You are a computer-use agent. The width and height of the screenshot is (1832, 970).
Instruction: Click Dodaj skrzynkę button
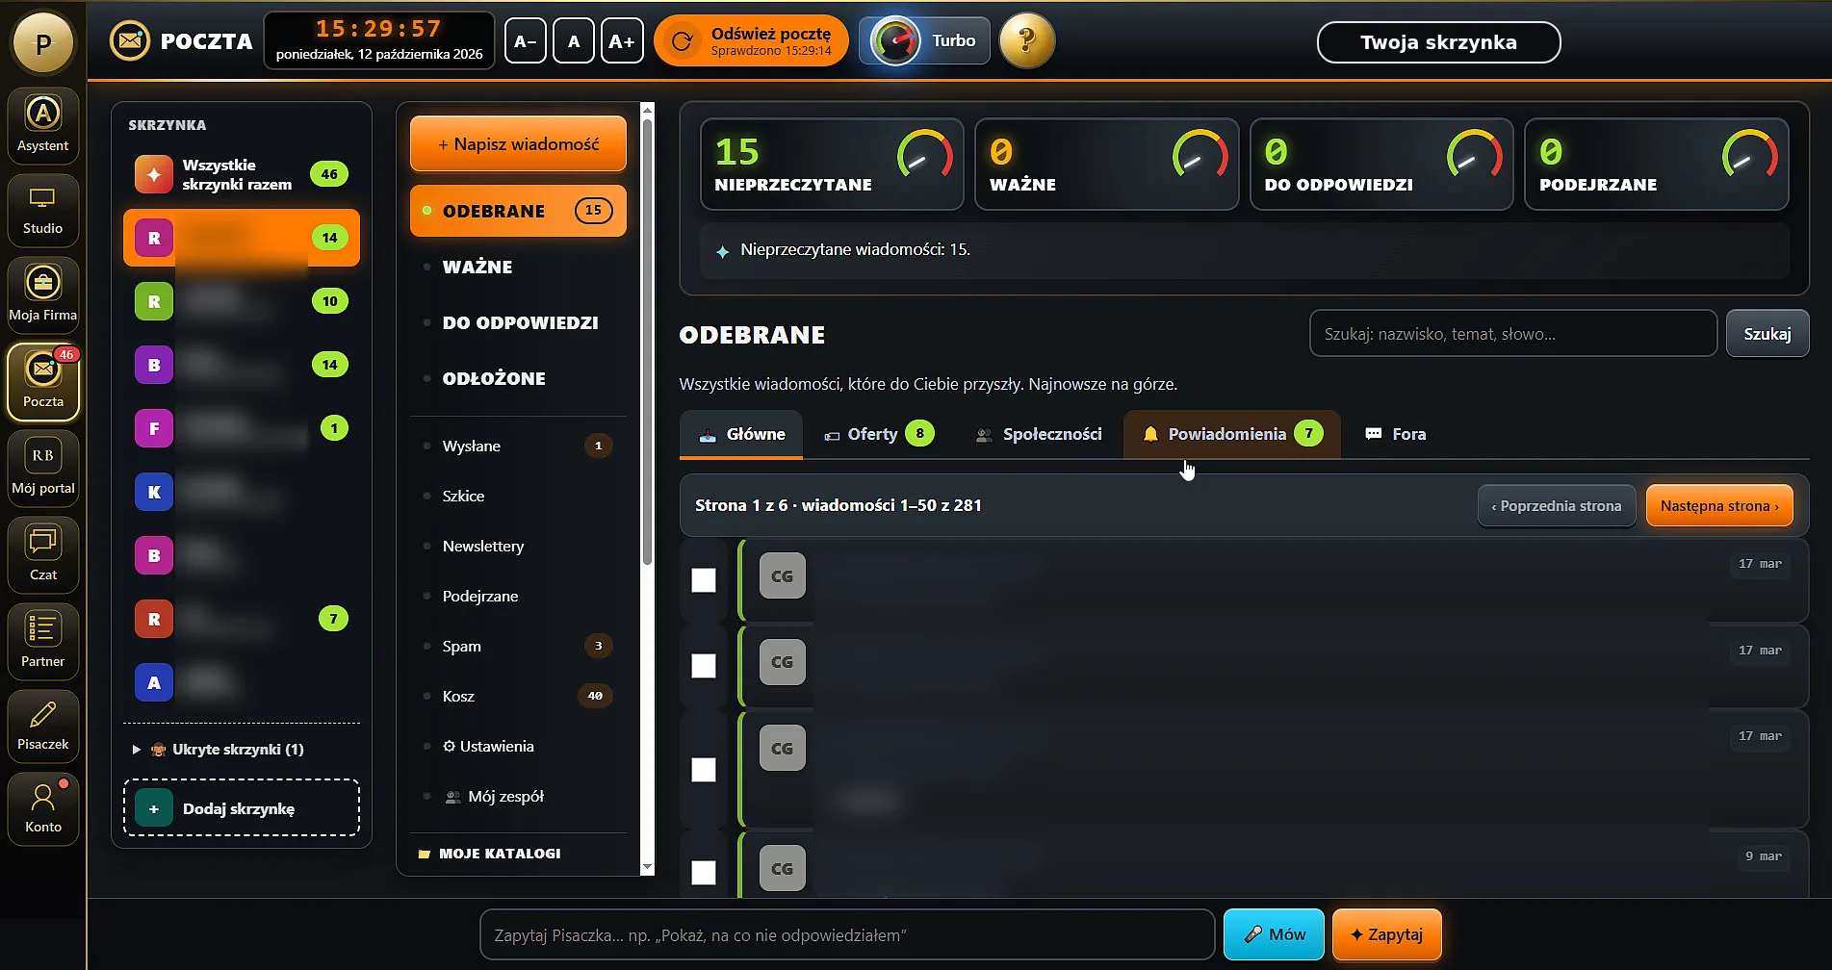click(x=242, y=808)
